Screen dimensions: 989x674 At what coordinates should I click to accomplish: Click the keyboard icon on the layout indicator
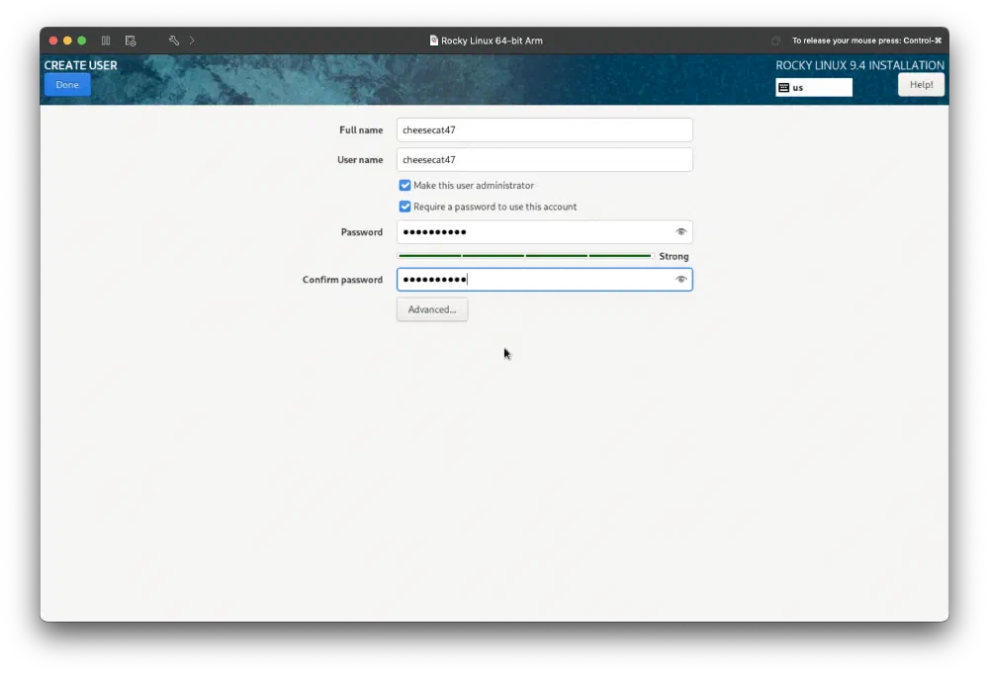click(781, 87)
